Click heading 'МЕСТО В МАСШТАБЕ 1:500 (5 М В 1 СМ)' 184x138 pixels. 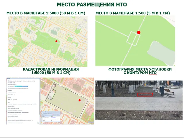(133, 13)
